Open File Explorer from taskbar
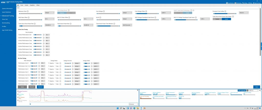Screen dimensions: 262x110 [138, 108]
